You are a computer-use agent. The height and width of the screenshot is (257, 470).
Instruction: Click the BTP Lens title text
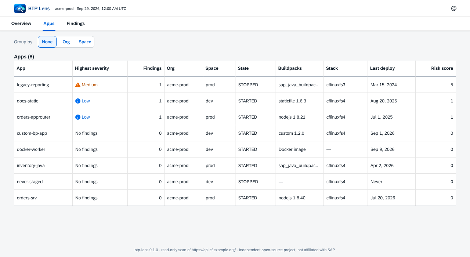tap(39, 8)
